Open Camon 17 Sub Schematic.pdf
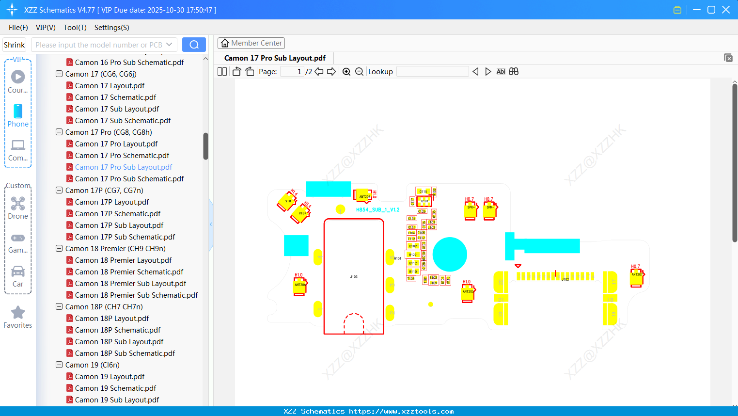 tap(123, 121)
